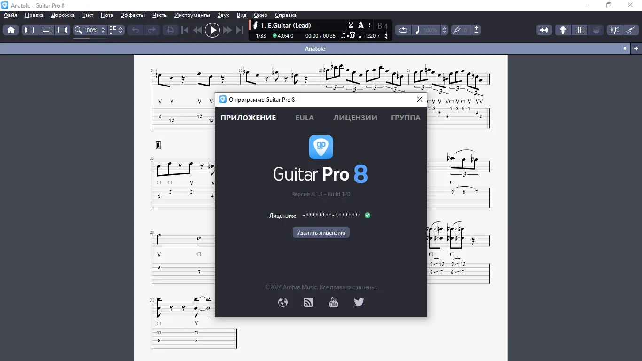
Task: Open the Нота menu
Action: coord(107,15)
